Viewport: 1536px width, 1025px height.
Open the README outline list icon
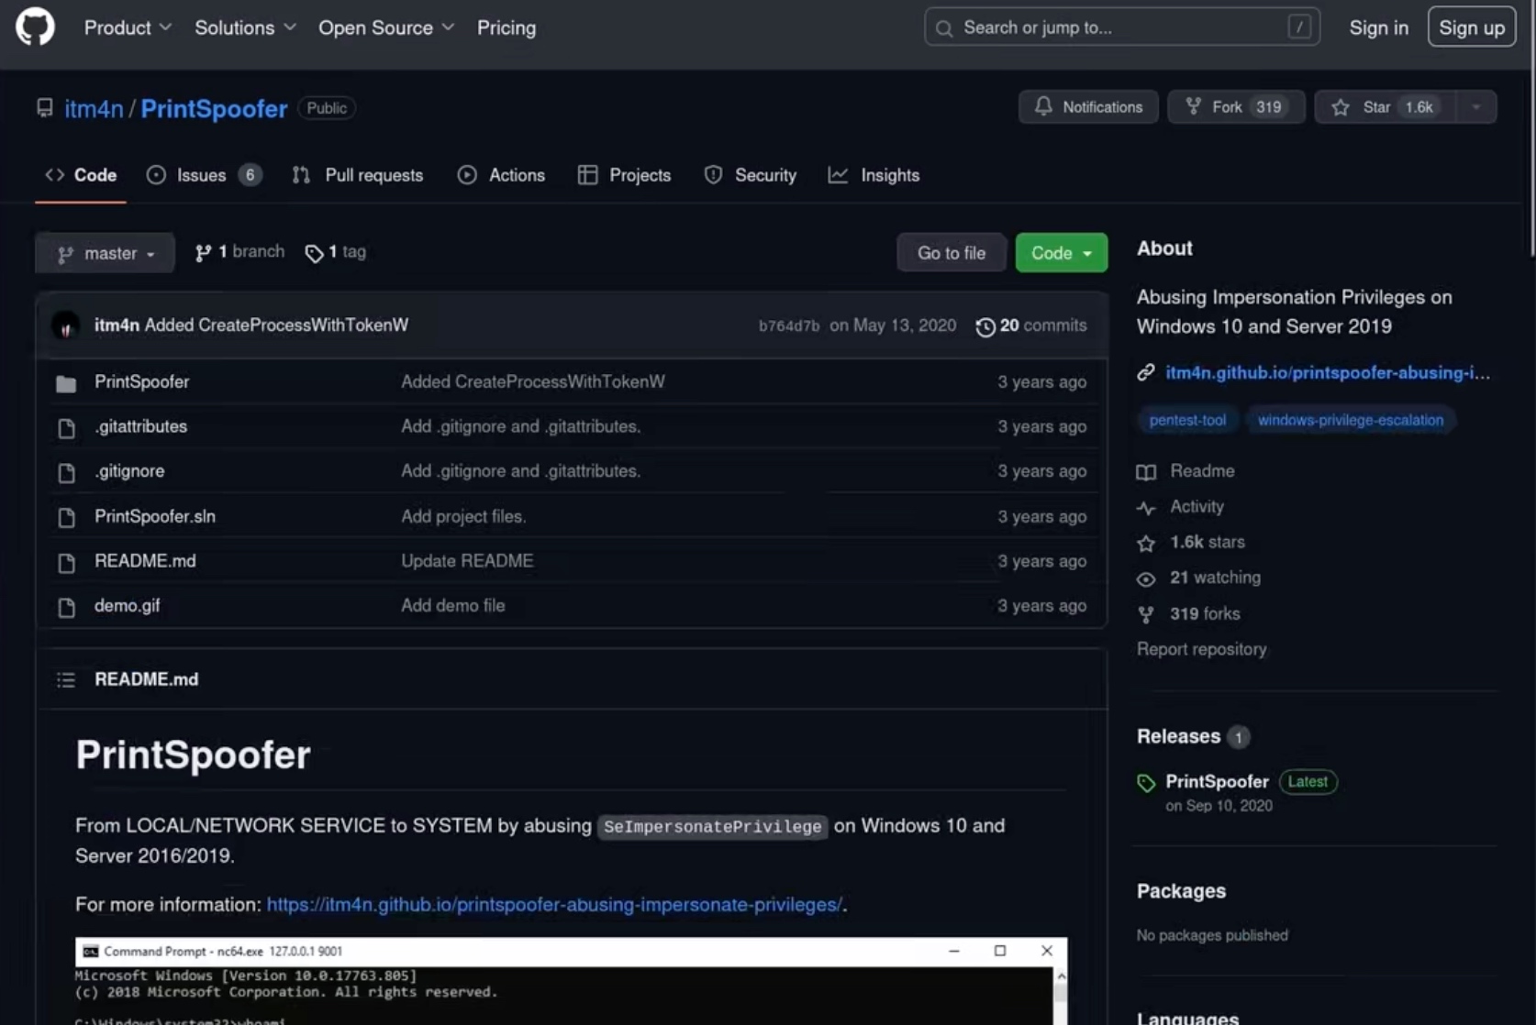pyautogui.click(x=66, y=679)
